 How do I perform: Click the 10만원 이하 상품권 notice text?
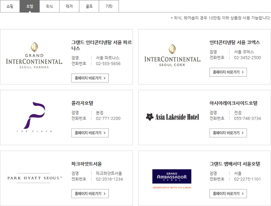[221, 18]
